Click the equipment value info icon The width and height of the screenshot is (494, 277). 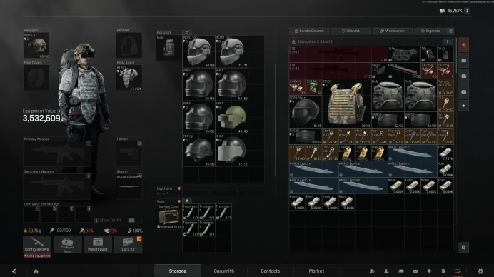click(x=59, y=111)
